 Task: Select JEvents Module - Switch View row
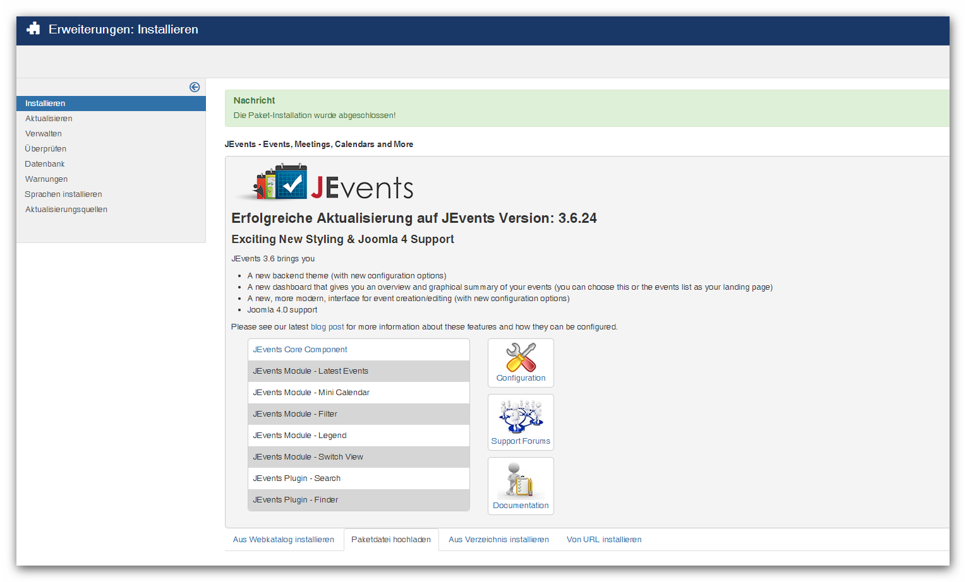click(x=359, y=457)
